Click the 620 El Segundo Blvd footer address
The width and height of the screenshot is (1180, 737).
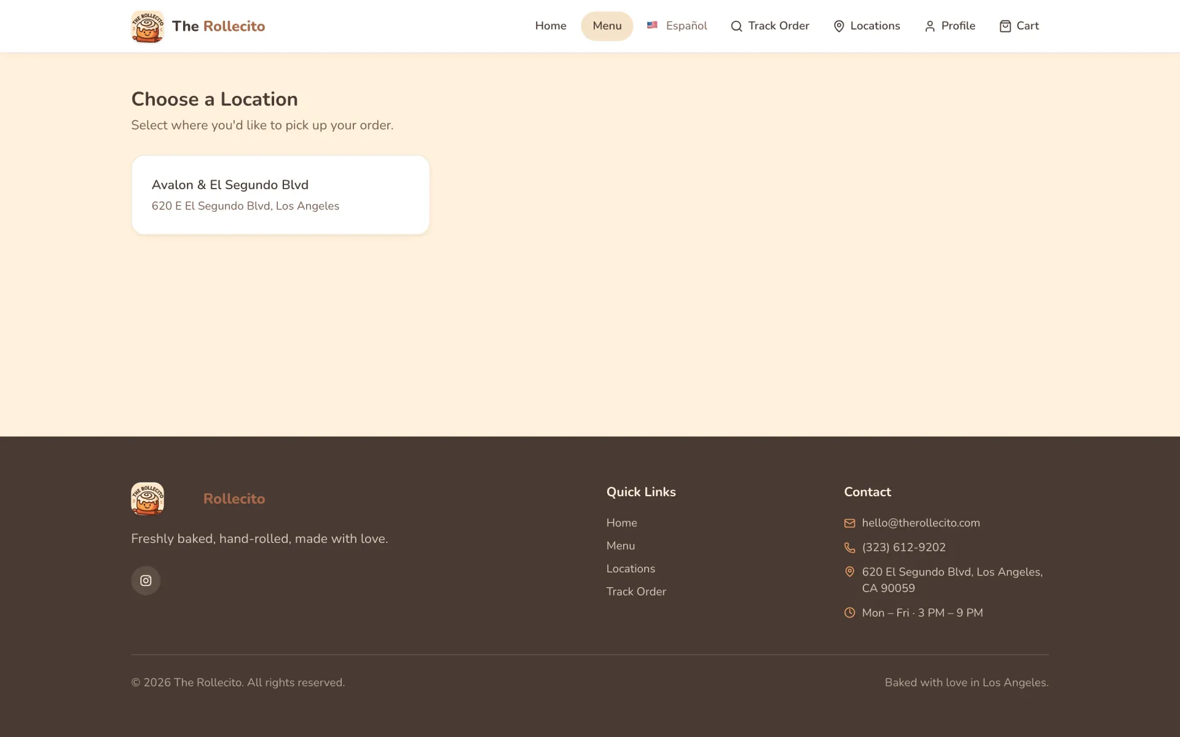click(x=952, y=580)
